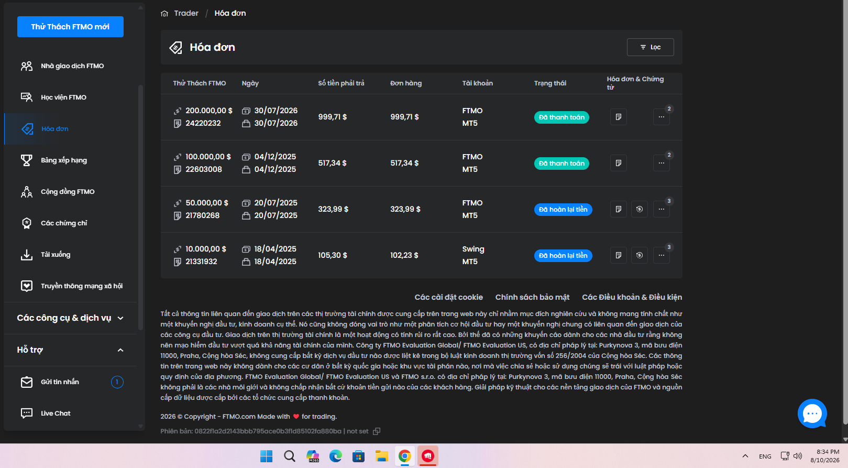
Task: Open invoice document for order 22603008
Action: click(x=619, y=163)
